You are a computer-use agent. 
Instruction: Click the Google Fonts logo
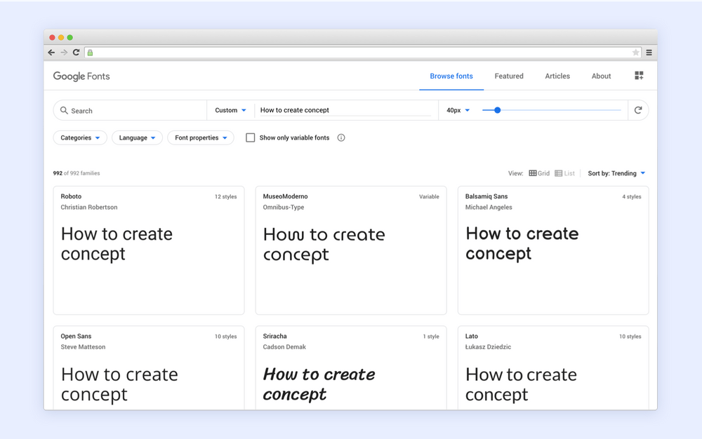[81, 76]
